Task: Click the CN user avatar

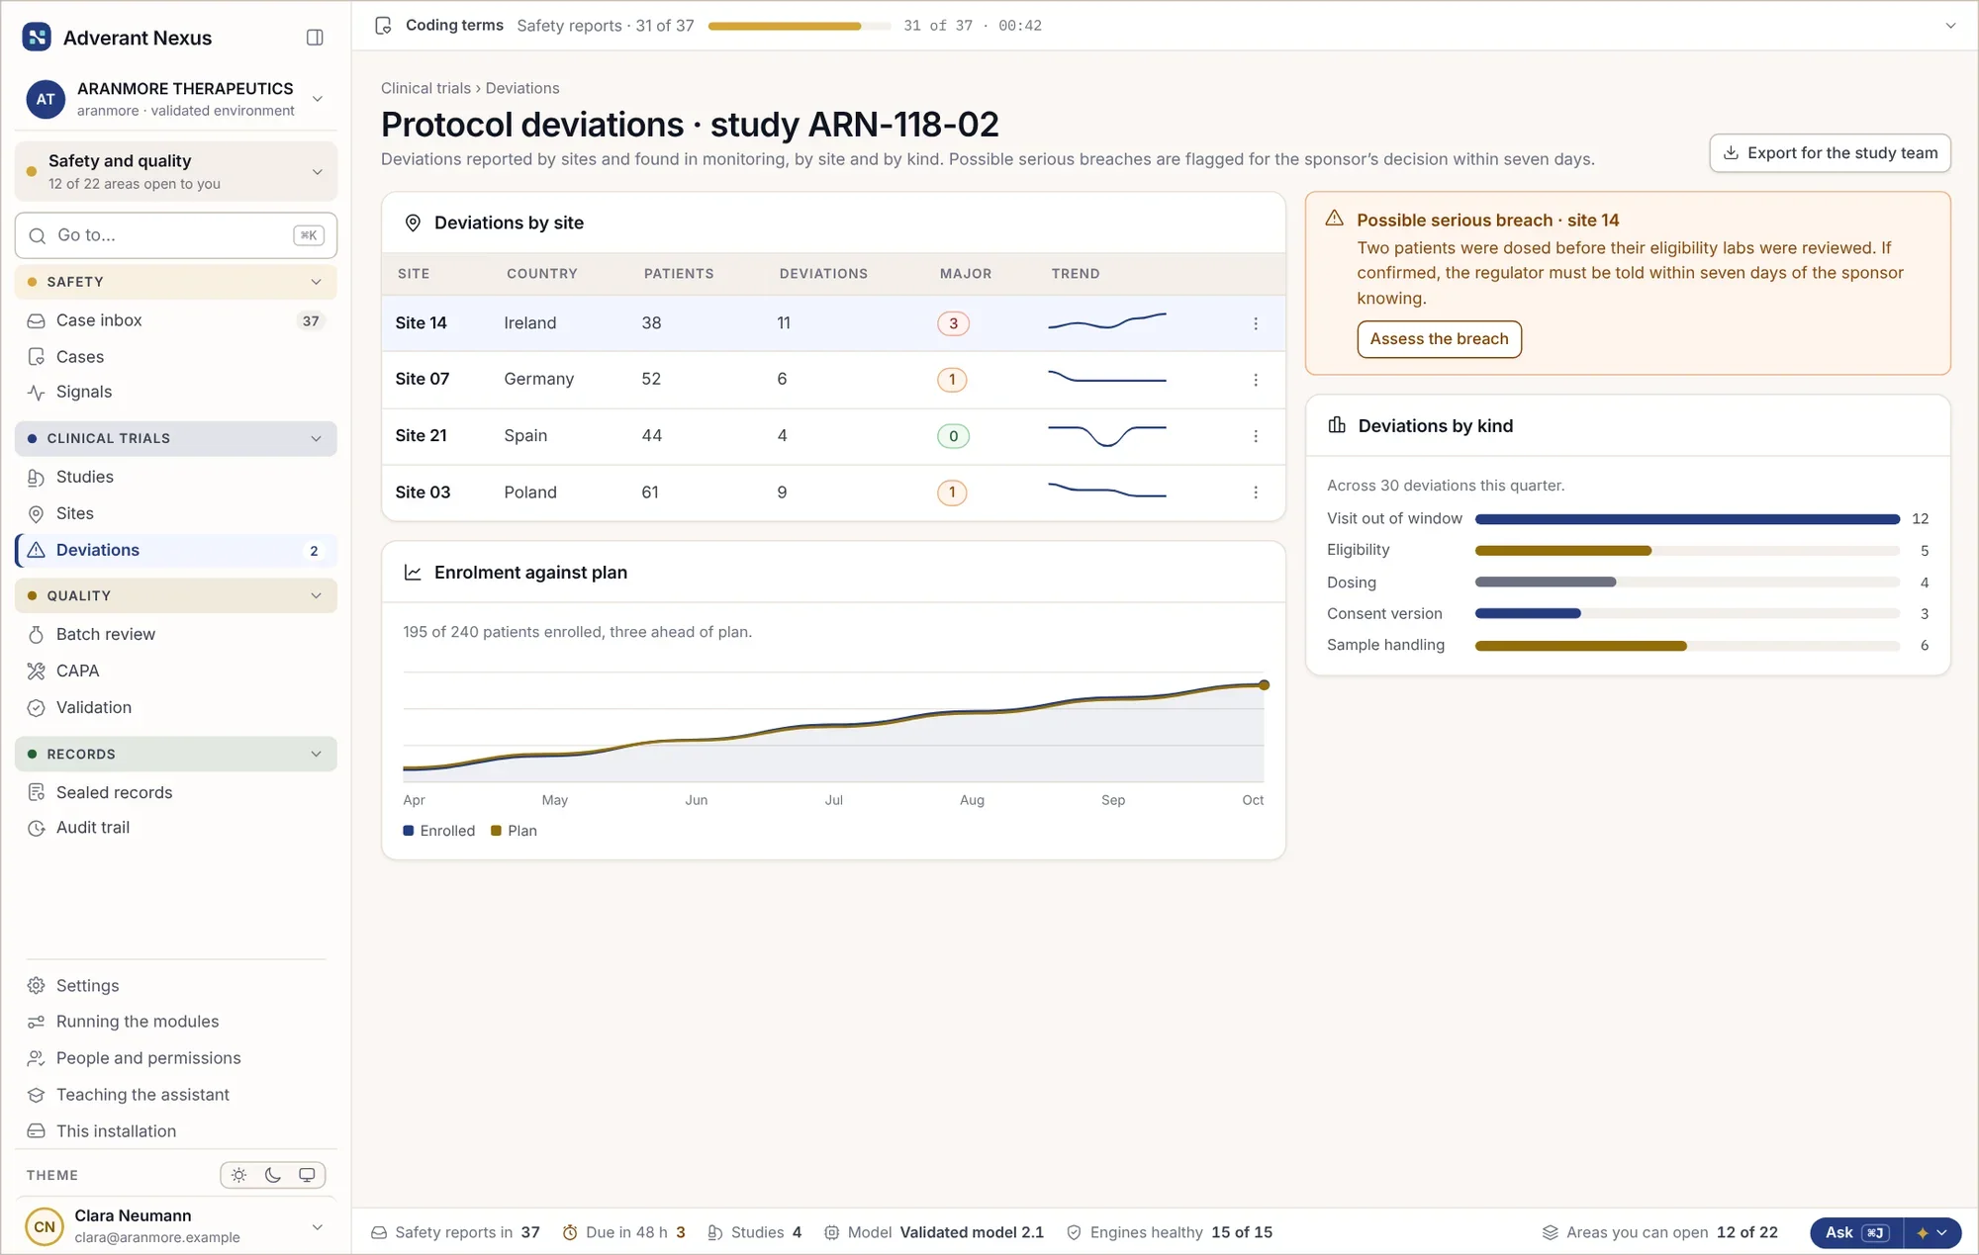Action: tap(45, 1226)
